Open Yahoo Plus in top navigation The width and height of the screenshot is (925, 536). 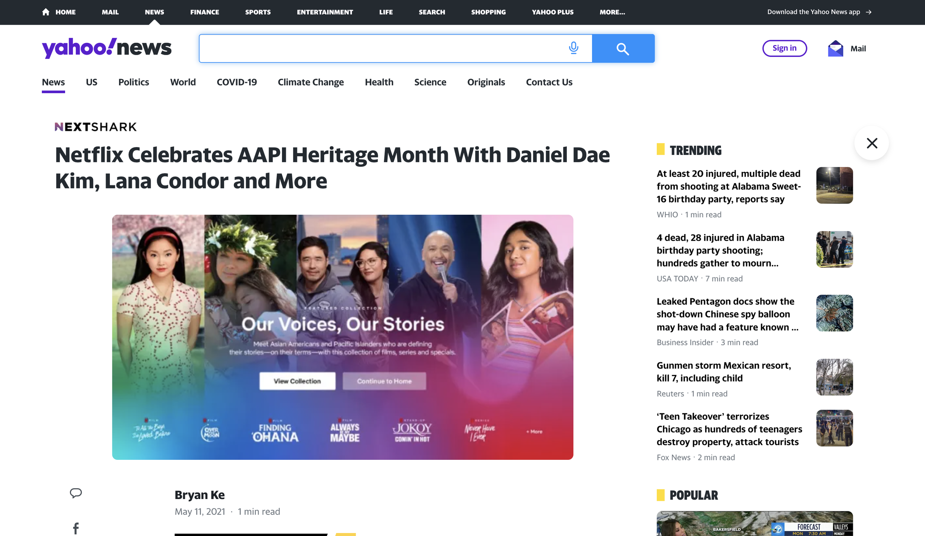pos(553,12)
